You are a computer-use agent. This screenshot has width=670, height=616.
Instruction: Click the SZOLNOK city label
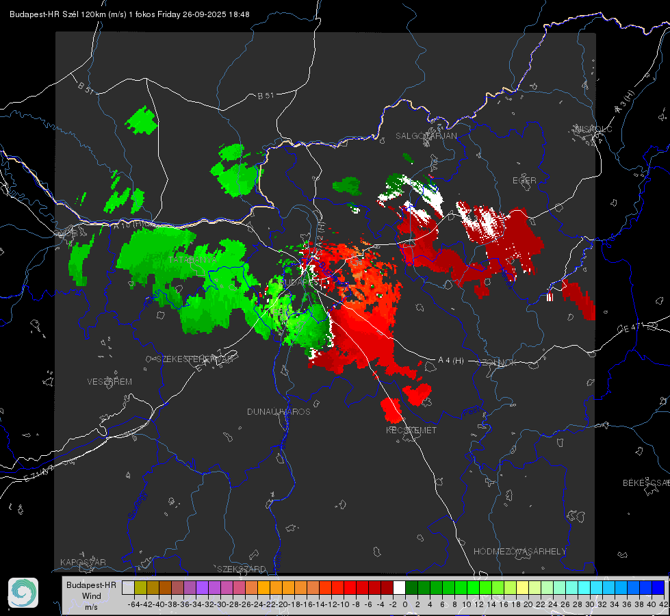498,363
